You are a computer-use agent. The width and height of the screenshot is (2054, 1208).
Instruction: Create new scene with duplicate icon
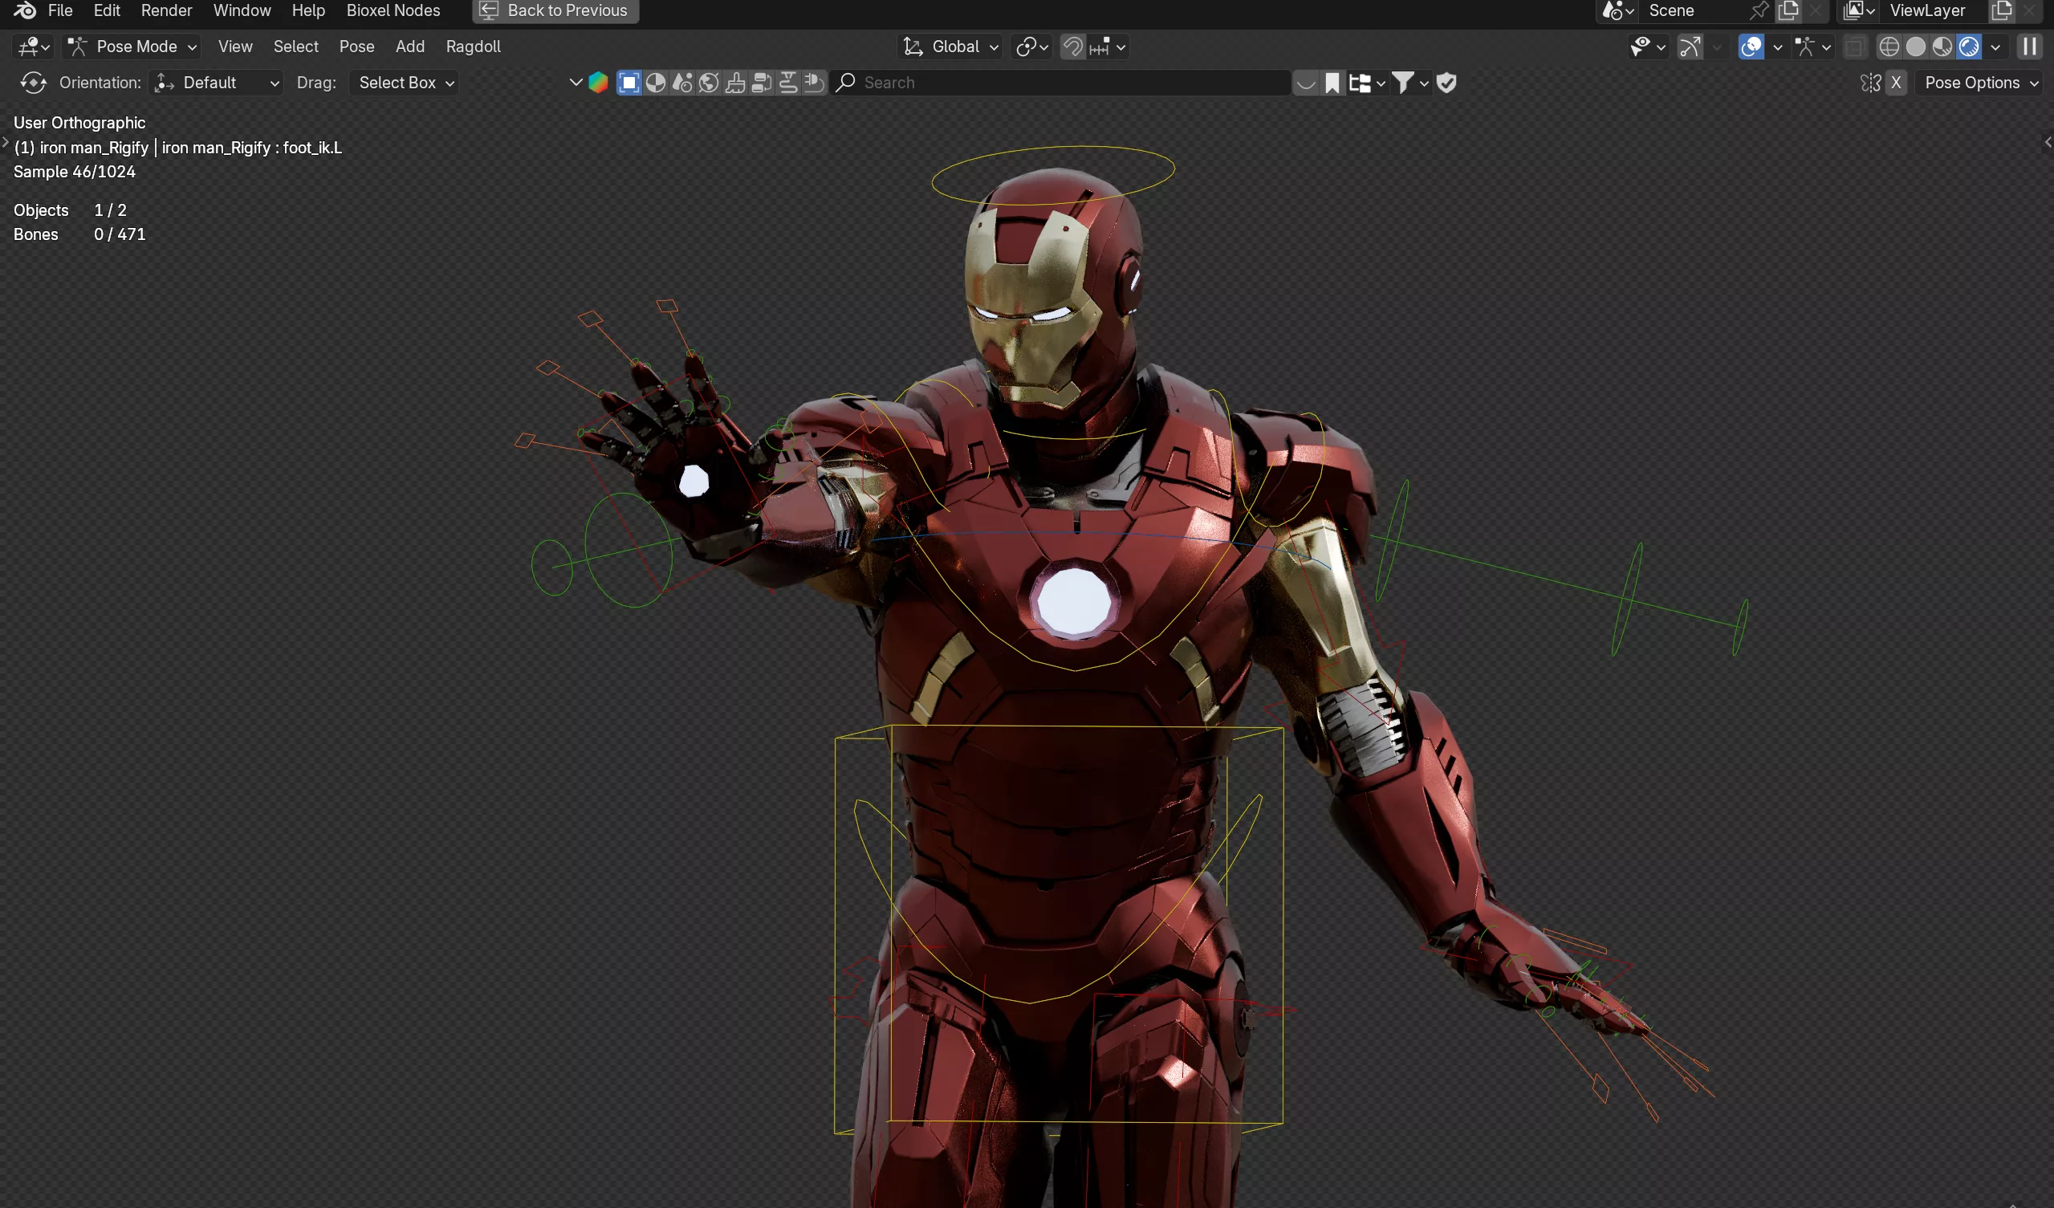(1788, 10)
